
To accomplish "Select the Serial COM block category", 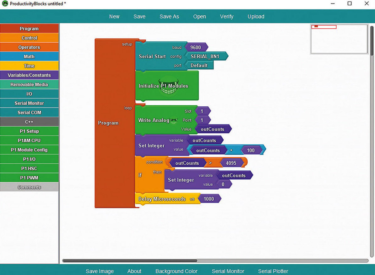I will (29, 113).
